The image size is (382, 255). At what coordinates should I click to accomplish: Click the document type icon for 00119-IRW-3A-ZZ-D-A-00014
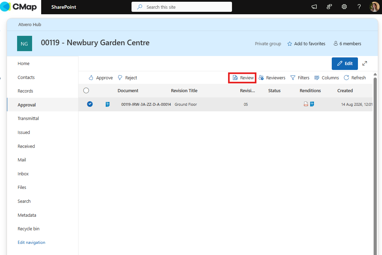click(107, 104)
